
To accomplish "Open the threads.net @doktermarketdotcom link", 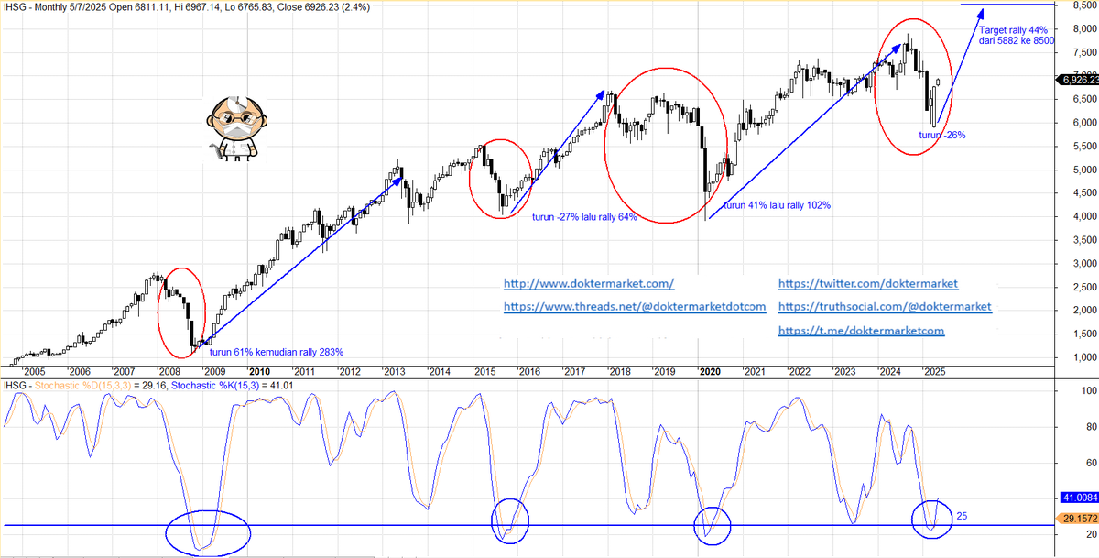I will pos(635,306).
